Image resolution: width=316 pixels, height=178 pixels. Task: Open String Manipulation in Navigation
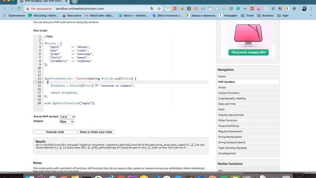point(230,136)
